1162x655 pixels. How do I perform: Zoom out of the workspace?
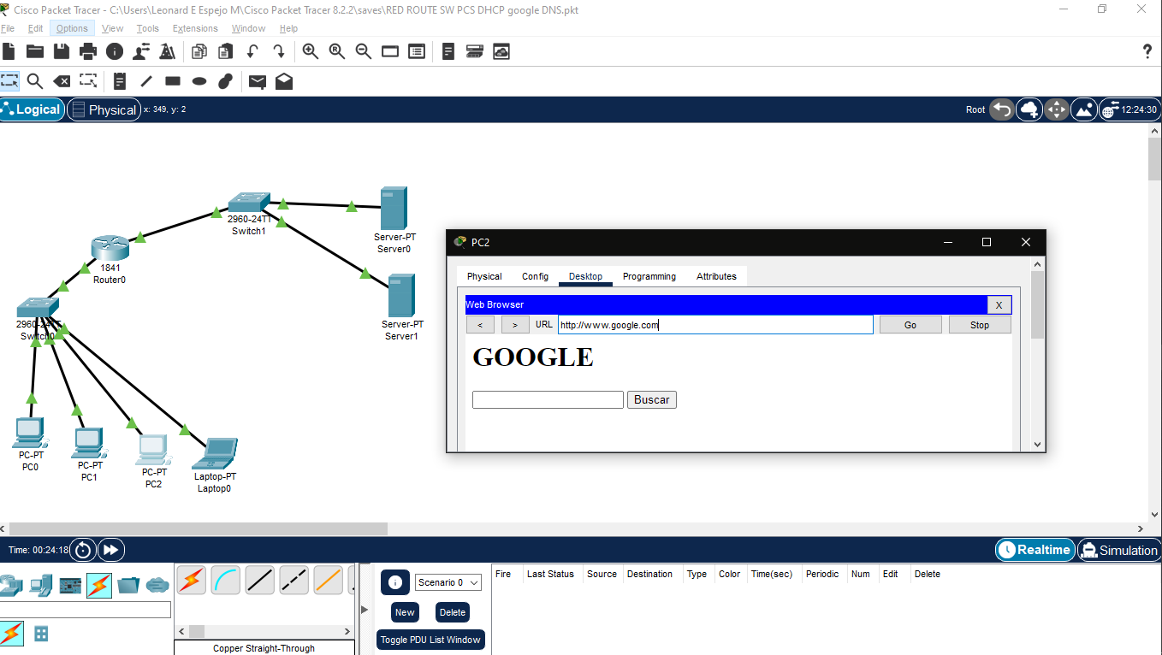(364, 51)
